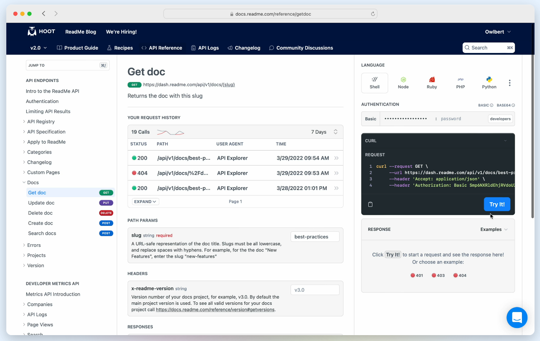Image resolution: width=540 pixels, height=341 pixels.
Task: Open details arrows for 09:54 AM call
Action: point(336,158)
